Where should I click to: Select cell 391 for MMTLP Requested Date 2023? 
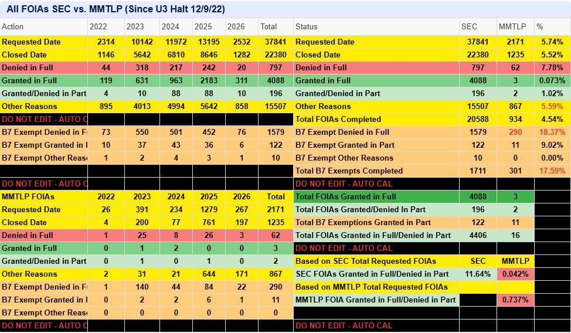tap(142, 209)
